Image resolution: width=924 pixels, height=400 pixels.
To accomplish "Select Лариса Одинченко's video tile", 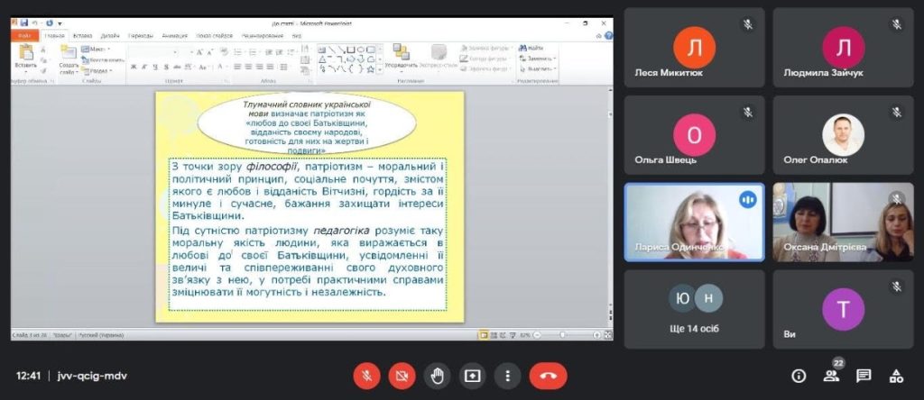I will click(x=694, y=222).
